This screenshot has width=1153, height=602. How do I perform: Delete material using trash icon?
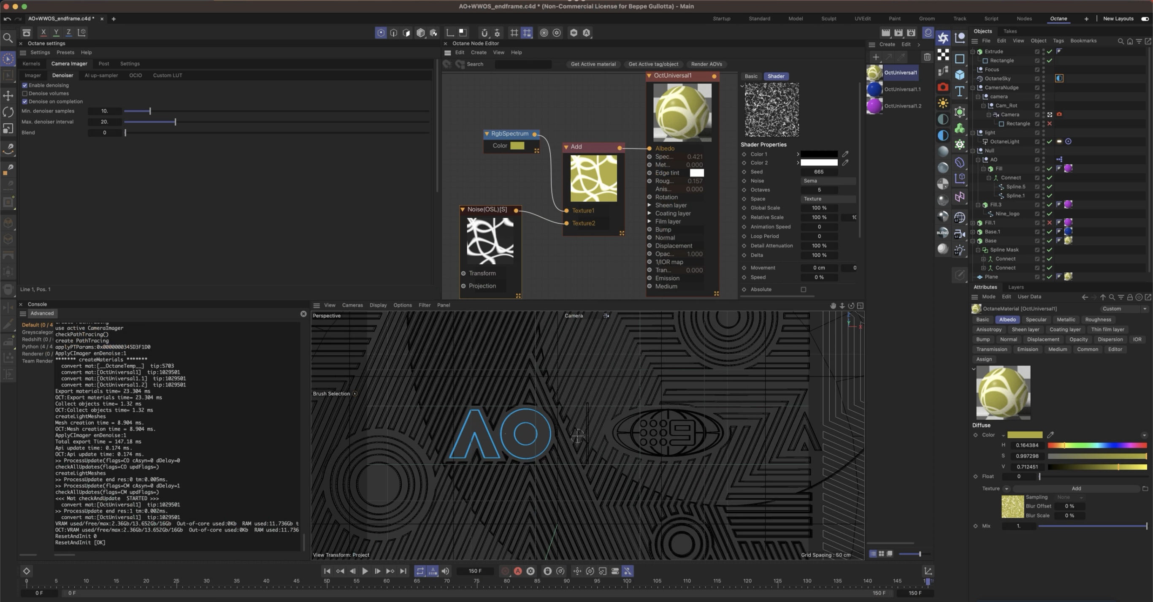tap(927, 57)
